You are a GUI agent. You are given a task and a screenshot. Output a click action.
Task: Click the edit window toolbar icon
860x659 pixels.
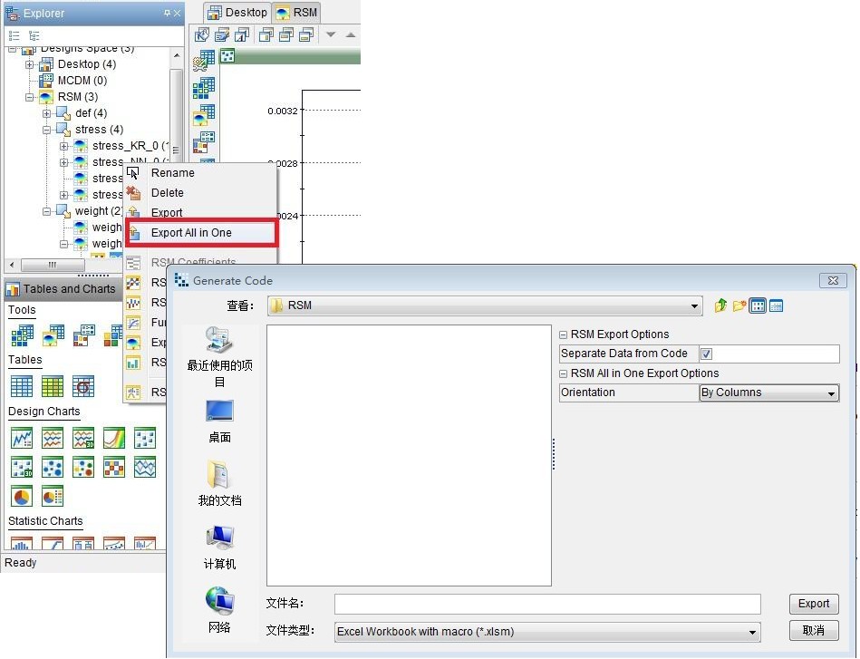tap(222, 35)
